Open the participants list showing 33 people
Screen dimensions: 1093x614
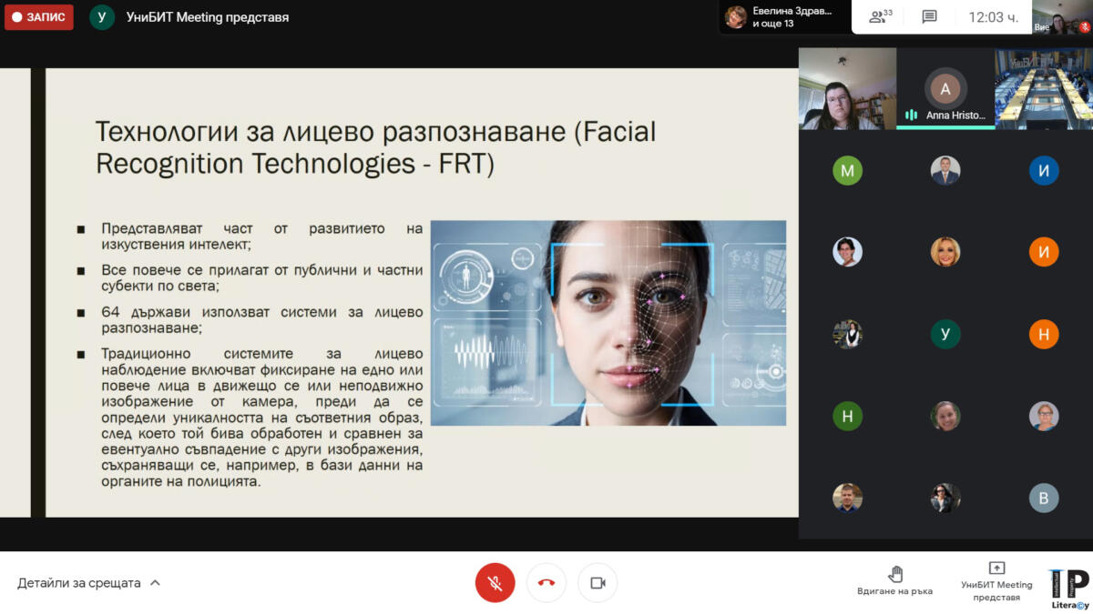tap(880, 16)
